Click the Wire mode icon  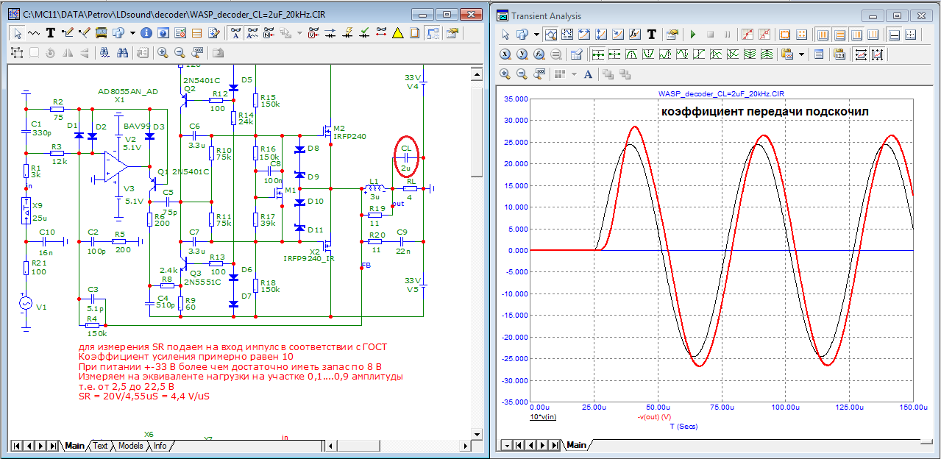click(x=68, y=33)
